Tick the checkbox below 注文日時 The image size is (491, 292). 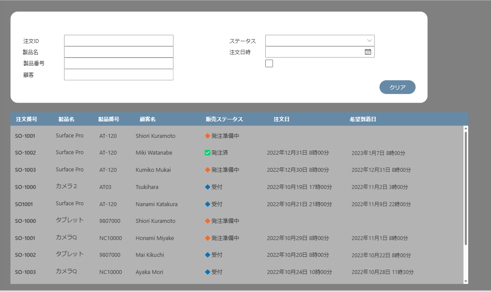pos(269,64)
